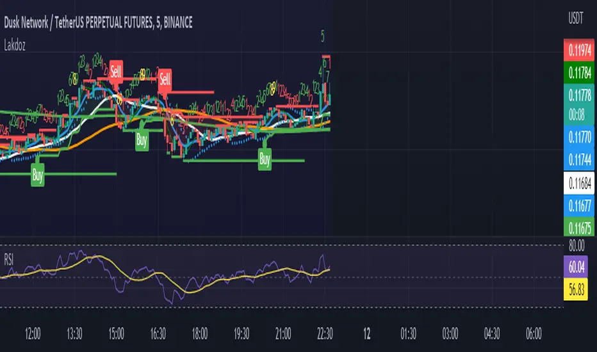Click the 16:30 time axis label

pyautogui.click(x=158, y=333)
